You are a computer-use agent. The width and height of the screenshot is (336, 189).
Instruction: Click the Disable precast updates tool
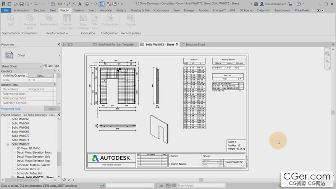(x=131, y=21)
